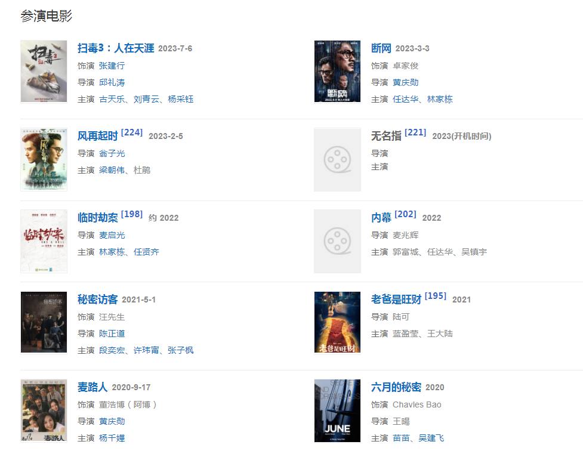Click the 麦路人 movie poster

(44, 410)
